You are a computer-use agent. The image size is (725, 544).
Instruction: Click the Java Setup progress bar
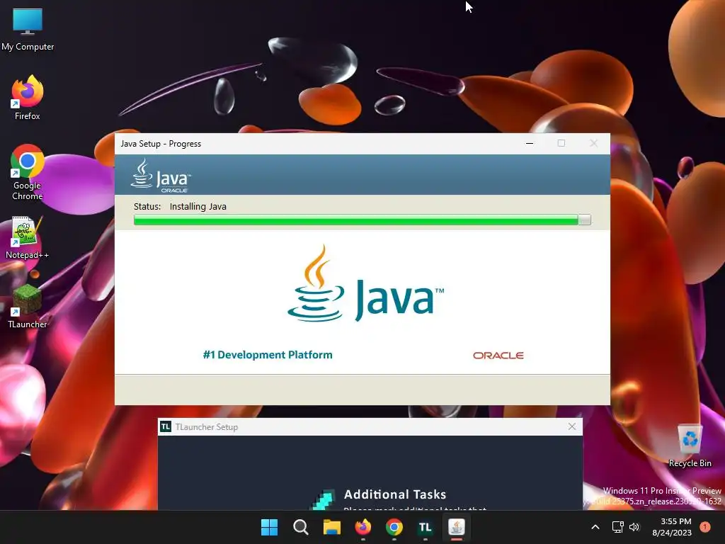[x=362, y=220]
